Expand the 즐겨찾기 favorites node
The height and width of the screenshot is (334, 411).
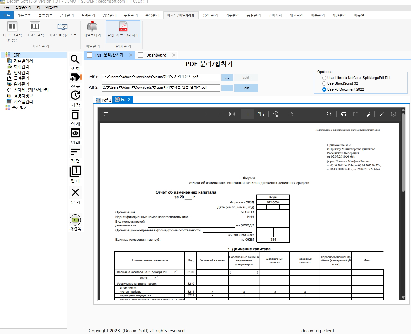point(19,108)
